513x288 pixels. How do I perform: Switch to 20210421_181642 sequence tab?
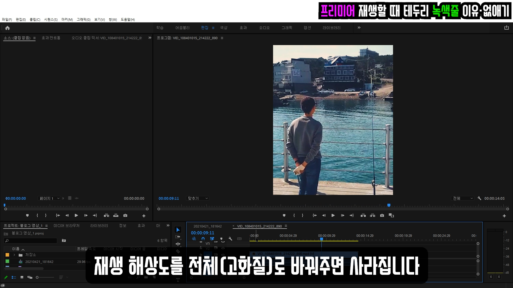[x=208, y=226]
